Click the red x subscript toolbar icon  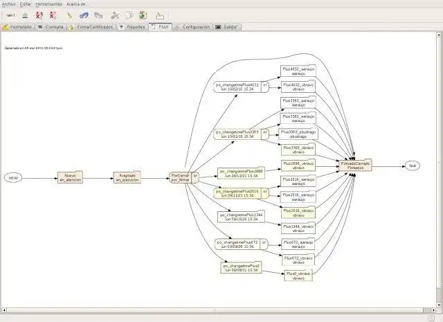[x=53, y=15]
